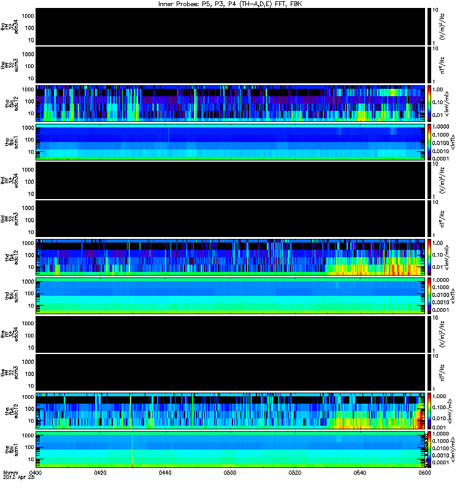Click the thd fbk scm1 color bar
The height and width of the screenshot is (490, 460).
(x=429, y=296)
